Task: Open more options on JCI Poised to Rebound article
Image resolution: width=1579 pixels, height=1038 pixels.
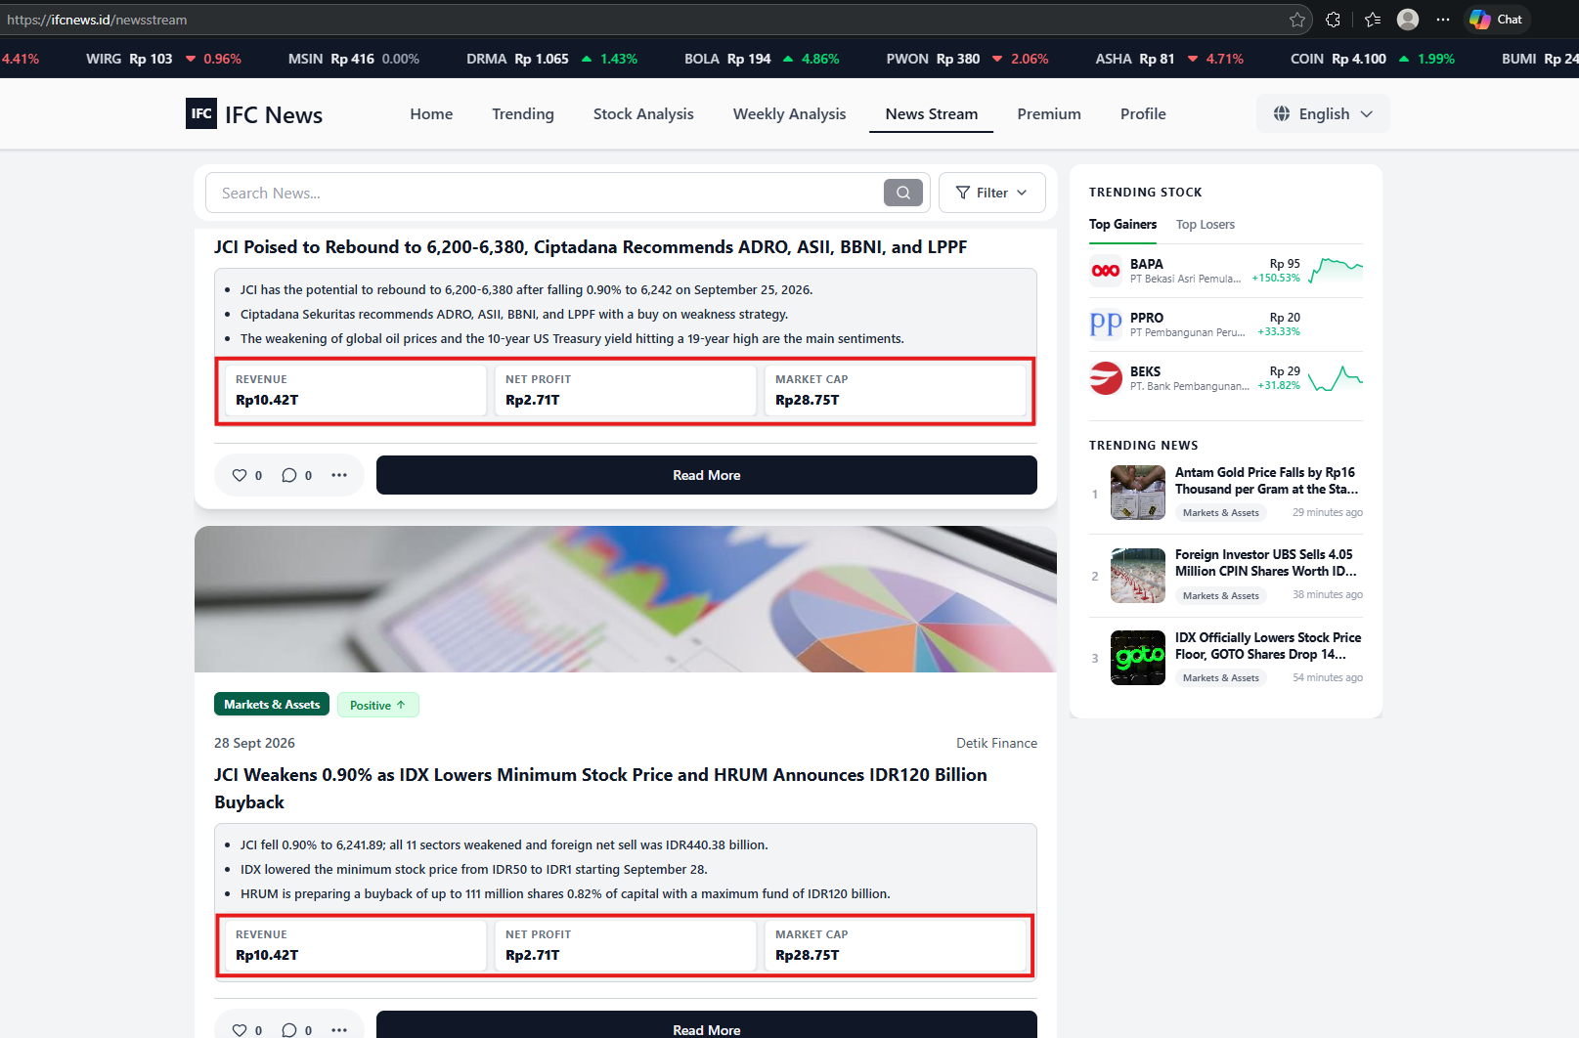Action: tap(339, 475)
